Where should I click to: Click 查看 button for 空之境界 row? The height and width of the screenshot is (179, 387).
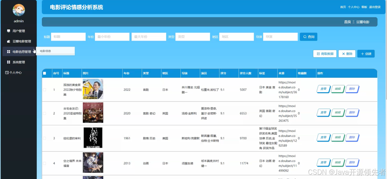click(x=323, y=162)
